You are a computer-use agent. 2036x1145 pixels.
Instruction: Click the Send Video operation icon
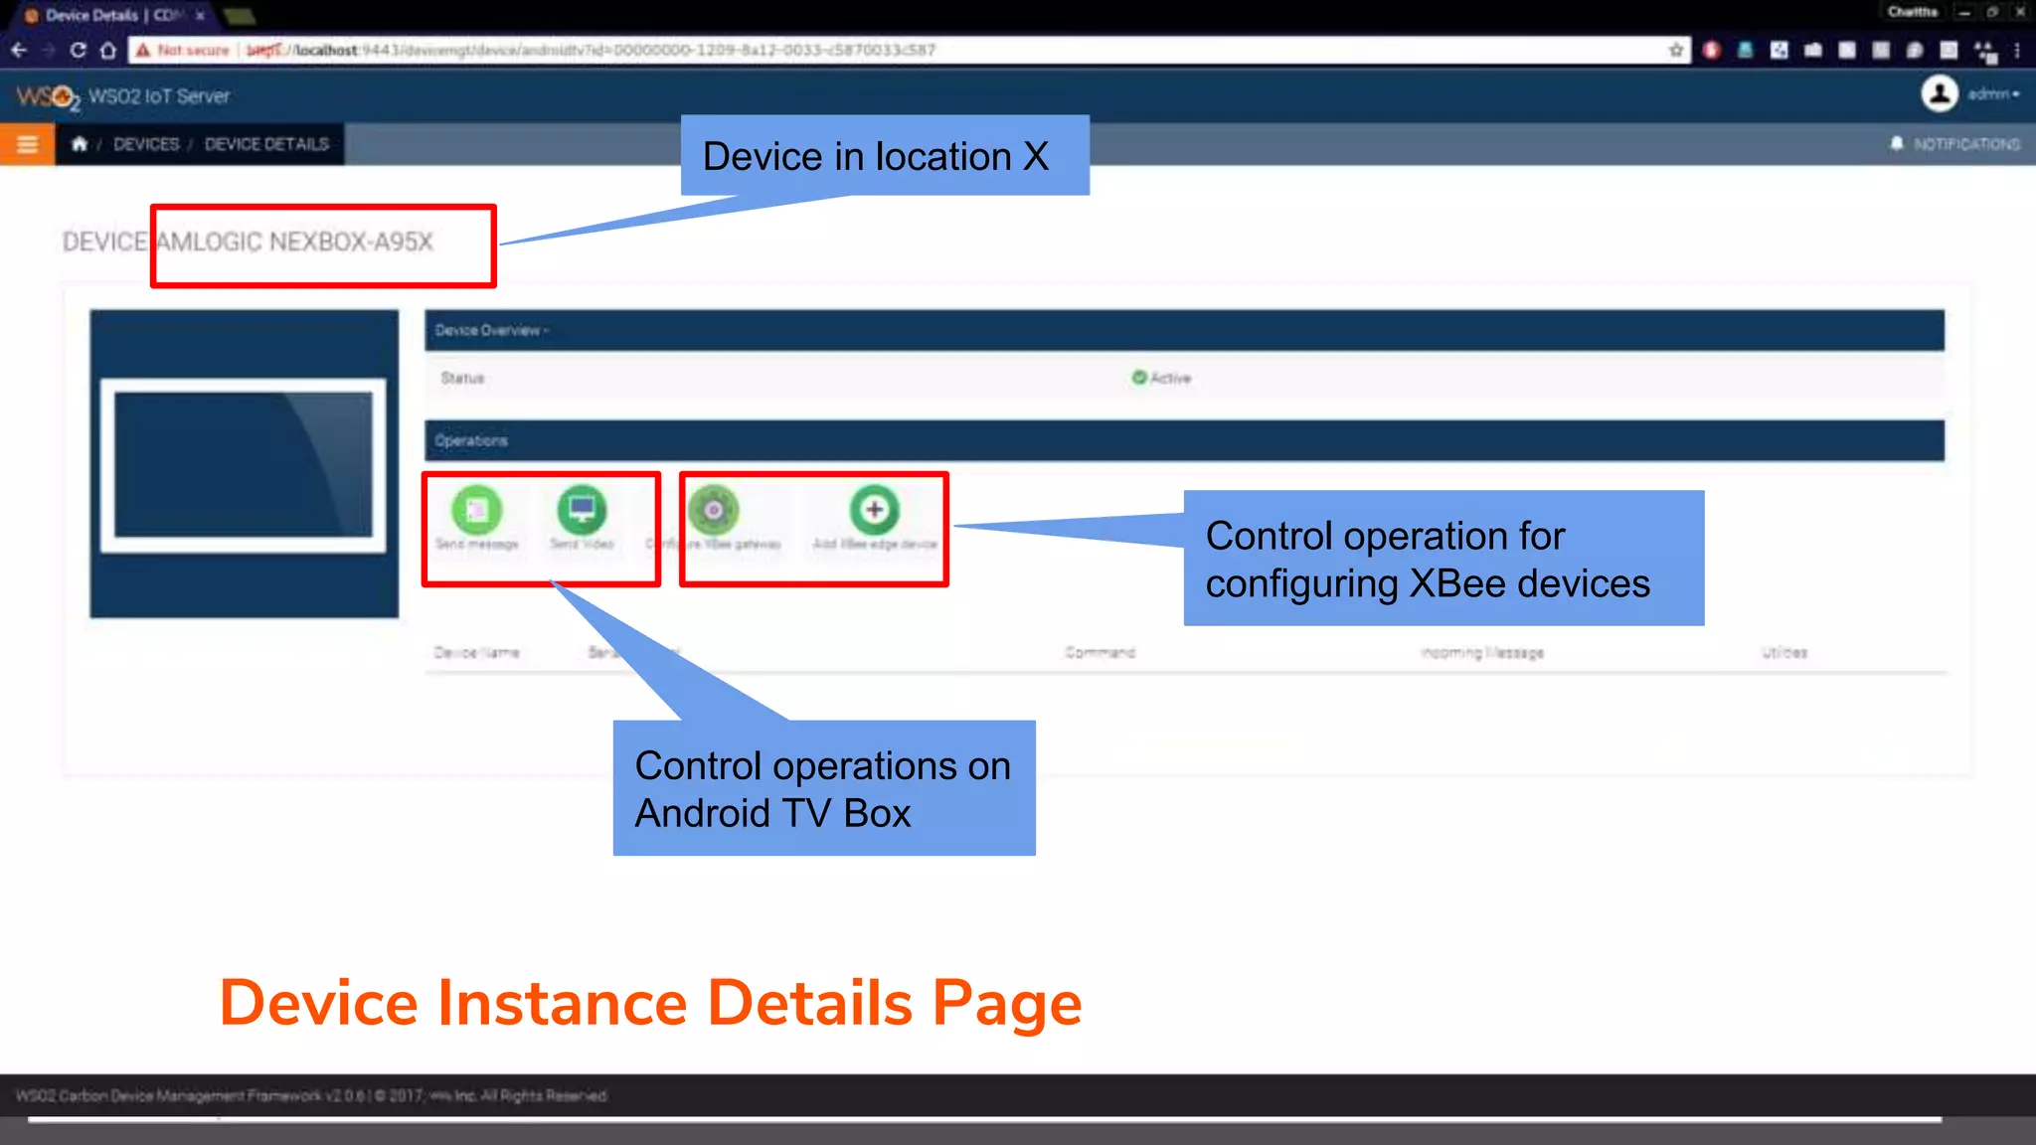pyautogui.click(x=582, y=510)
